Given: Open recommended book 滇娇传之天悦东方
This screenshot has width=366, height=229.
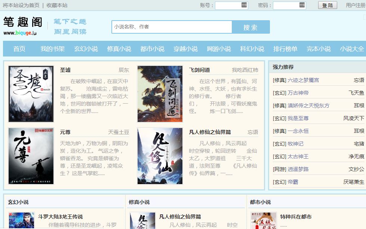Looking at the screenshot, I should tap(308, 106).
